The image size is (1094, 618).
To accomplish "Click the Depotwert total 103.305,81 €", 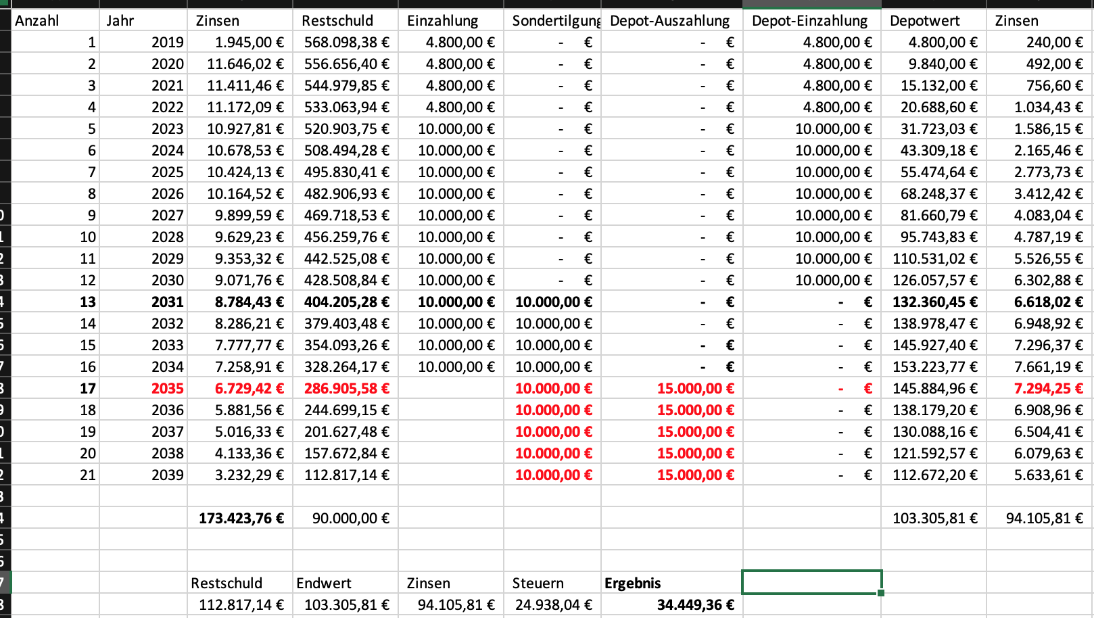I will pos(934,518).
